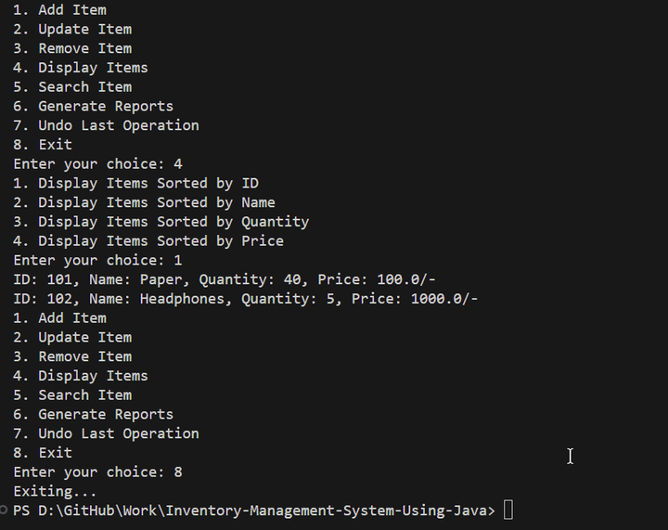Select "4. Display Items Sorted by Price" text
668x530 pixels.
pos(148,240)
